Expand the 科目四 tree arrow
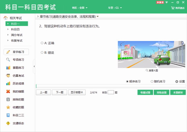Image resolution: width=187 pixels, height=132 pixels. click(8, 29)
